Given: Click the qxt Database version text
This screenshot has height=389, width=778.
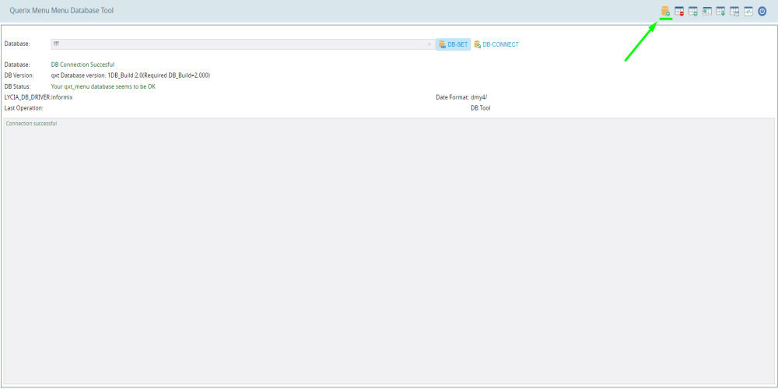Looking at the screenshot, I should (x=130, y=75).
